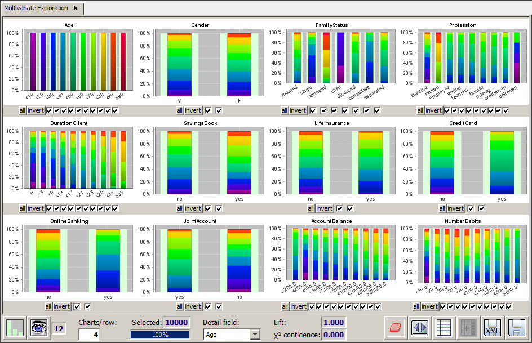
Task: Toggle the first checkbox under OnlineBanking chart
Action: pyautogui.click(x=76, y=306)
